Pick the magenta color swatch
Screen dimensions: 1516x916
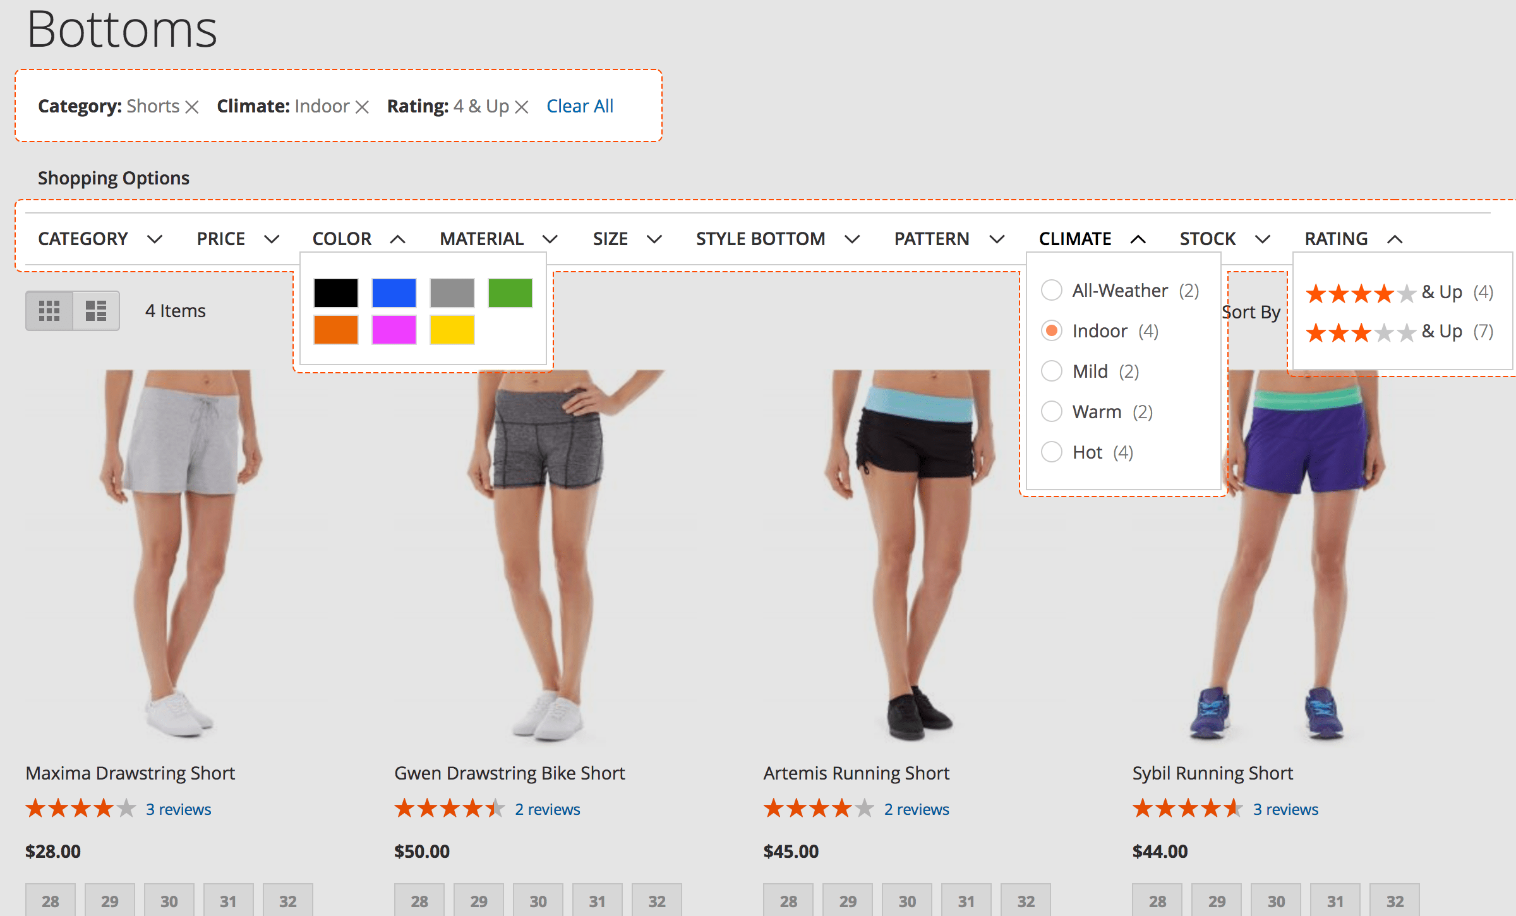(x=394, y=330)
